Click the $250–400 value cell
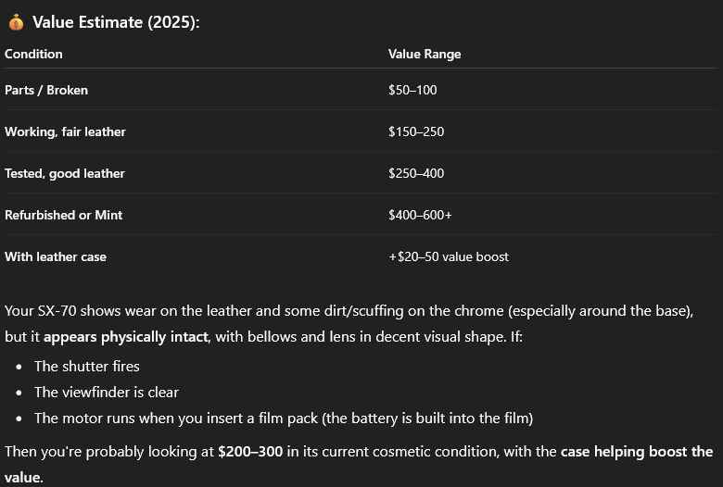Screen dimensions: 723x487 click(416, 173)
